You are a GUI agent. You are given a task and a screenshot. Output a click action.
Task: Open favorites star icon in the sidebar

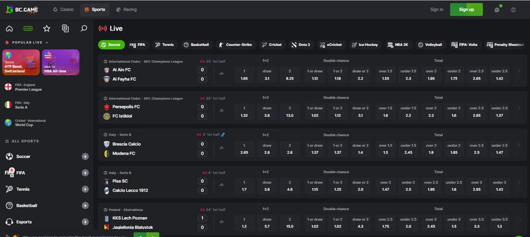tap(47, 29)
